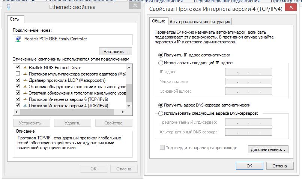Toggle Драйвер протокола LLDP checkbox
The height and width of the screenshot is (179, 302).
(18, 80)
